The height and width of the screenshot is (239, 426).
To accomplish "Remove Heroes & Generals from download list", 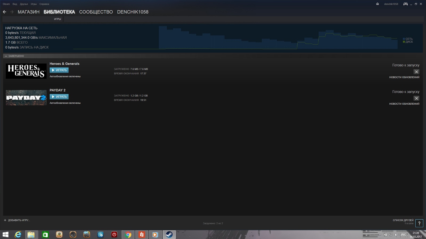I will (x=416, y=72).
